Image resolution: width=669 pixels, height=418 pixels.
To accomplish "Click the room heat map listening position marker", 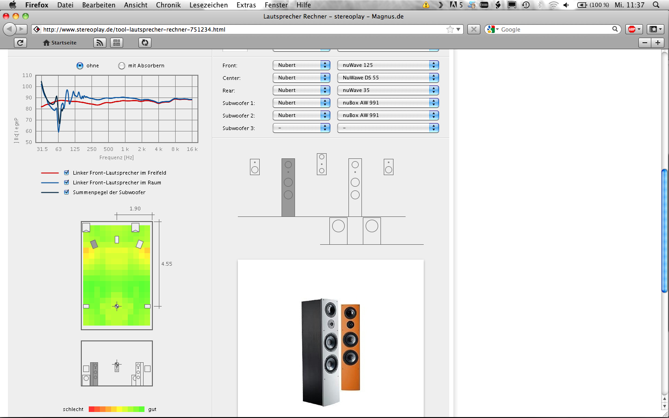I will point(117,306).
